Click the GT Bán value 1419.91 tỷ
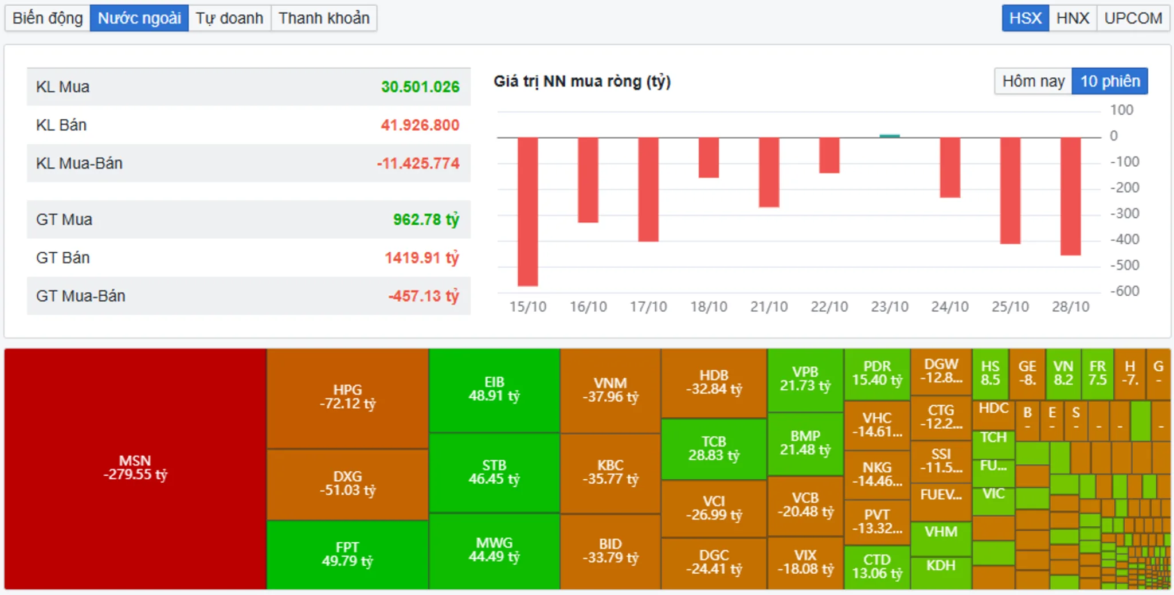 click(422, 258)
